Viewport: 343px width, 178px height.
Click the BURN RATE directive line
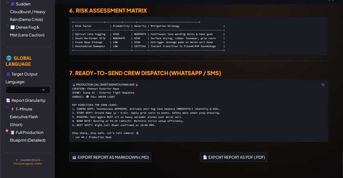(128, 121)
